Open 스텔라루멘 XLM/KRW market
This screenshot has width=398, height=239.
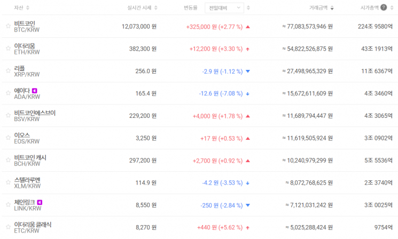27,183
